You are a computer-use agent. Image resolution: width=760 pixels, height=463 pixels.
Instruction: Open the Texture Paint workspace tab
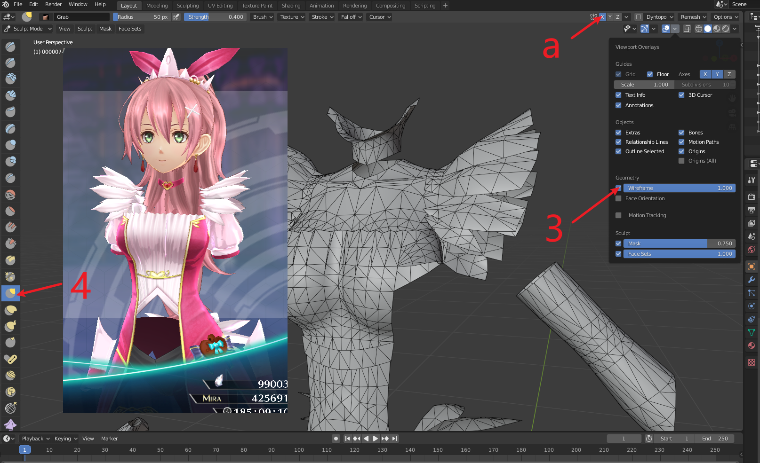point(257,6)
